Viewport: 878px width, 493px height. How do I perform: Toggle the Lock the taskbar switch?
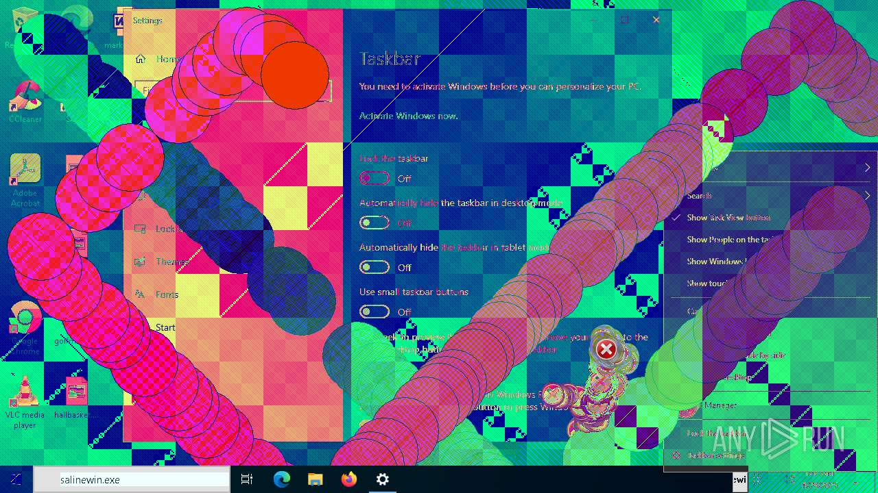pos(375,178)
